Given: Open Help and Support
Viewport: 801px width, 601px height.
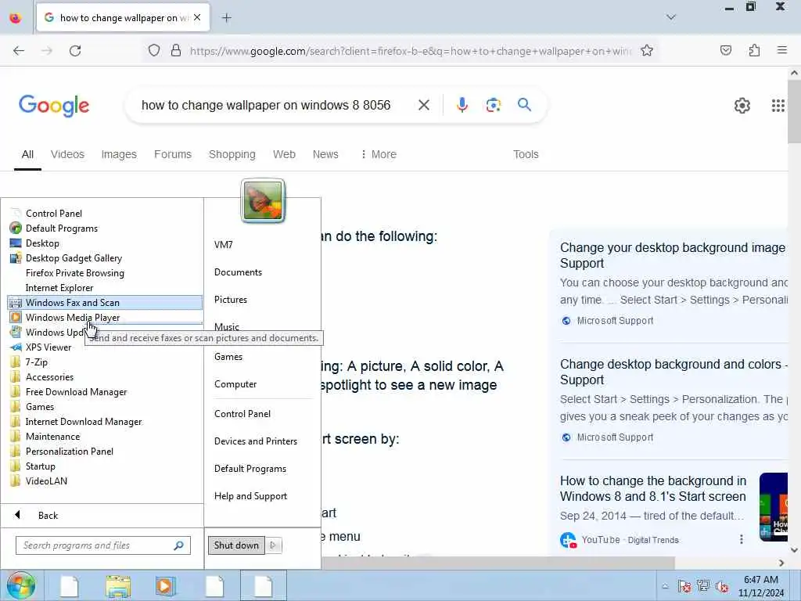Looking at the screenshot, I should coord(250,495).
